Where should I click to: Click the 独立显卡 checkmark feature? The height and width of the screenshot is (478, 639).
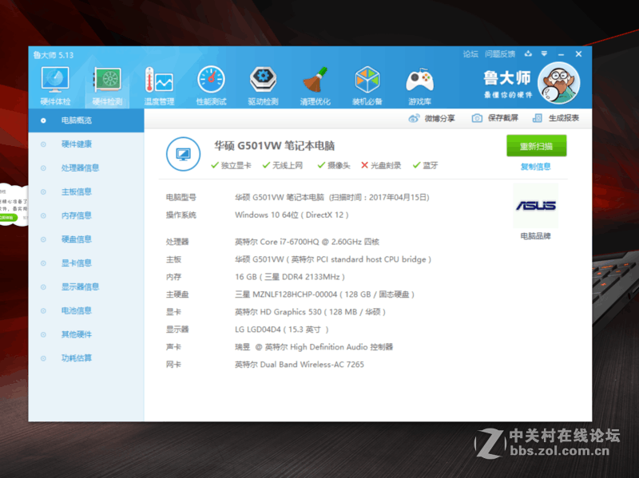coord(231,165)
